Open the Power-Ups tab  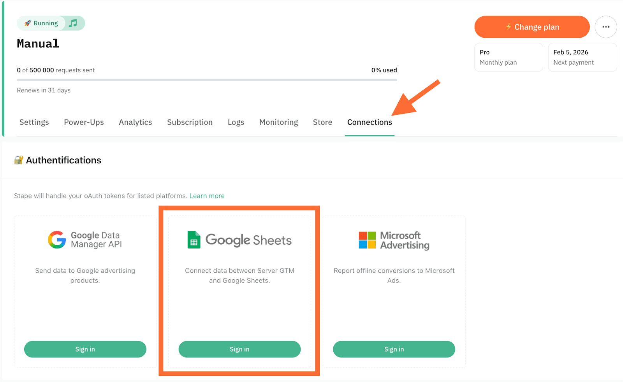click(x=84, y=122)
